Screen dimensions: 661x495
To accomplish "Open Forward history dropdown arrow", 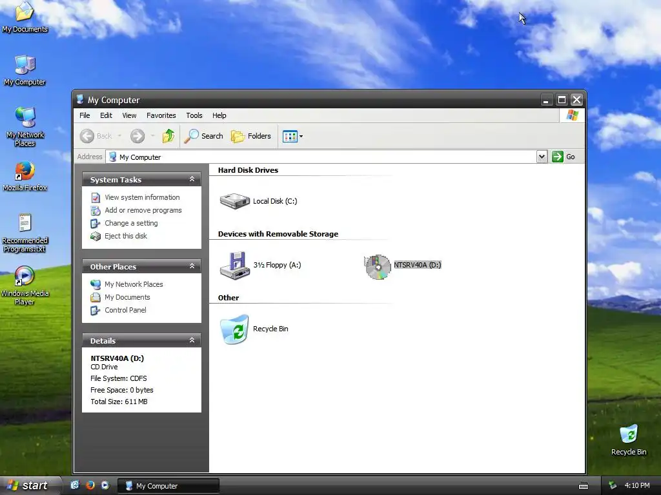I will pos(152,136).
